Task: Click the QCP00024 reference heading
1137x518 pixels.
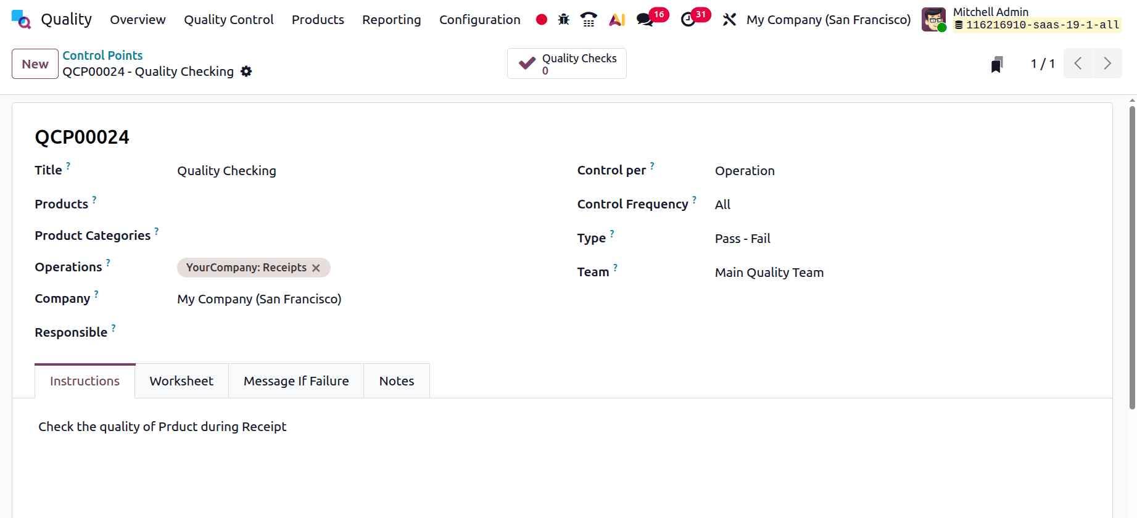Action: [x=82, y=137]
